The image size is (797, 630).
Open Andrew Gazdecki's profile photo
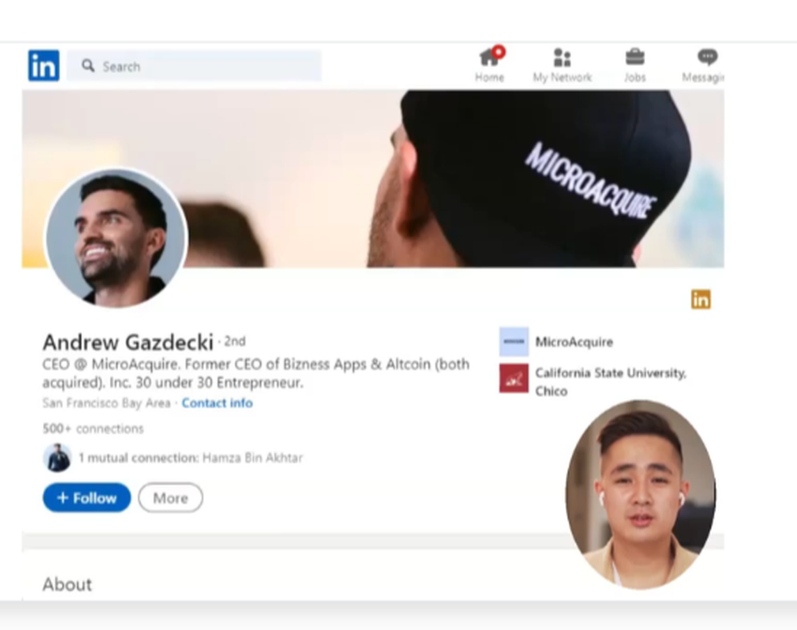(x=116, y=238)
